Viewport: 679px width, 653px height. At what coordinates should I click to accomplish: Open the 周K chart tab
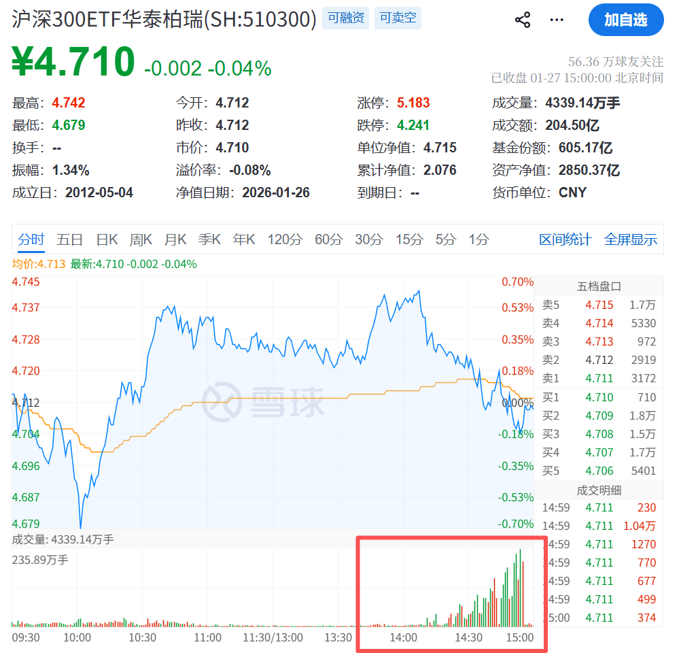click(x=141, y=239)
